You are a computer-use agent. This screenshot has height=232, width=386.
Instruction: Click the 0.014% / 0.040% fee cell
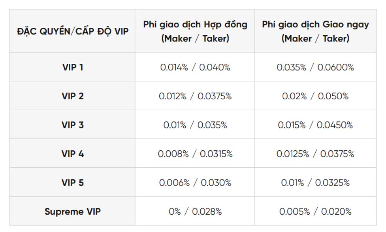195,67
